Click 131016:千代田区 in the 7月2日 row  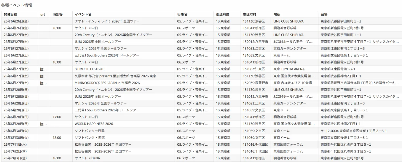click(x=255, y=151)
